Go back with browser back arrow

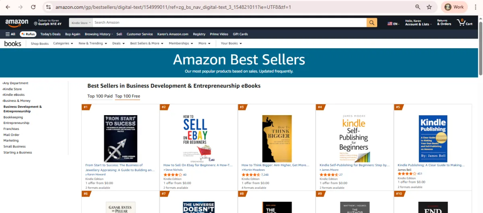8,7
